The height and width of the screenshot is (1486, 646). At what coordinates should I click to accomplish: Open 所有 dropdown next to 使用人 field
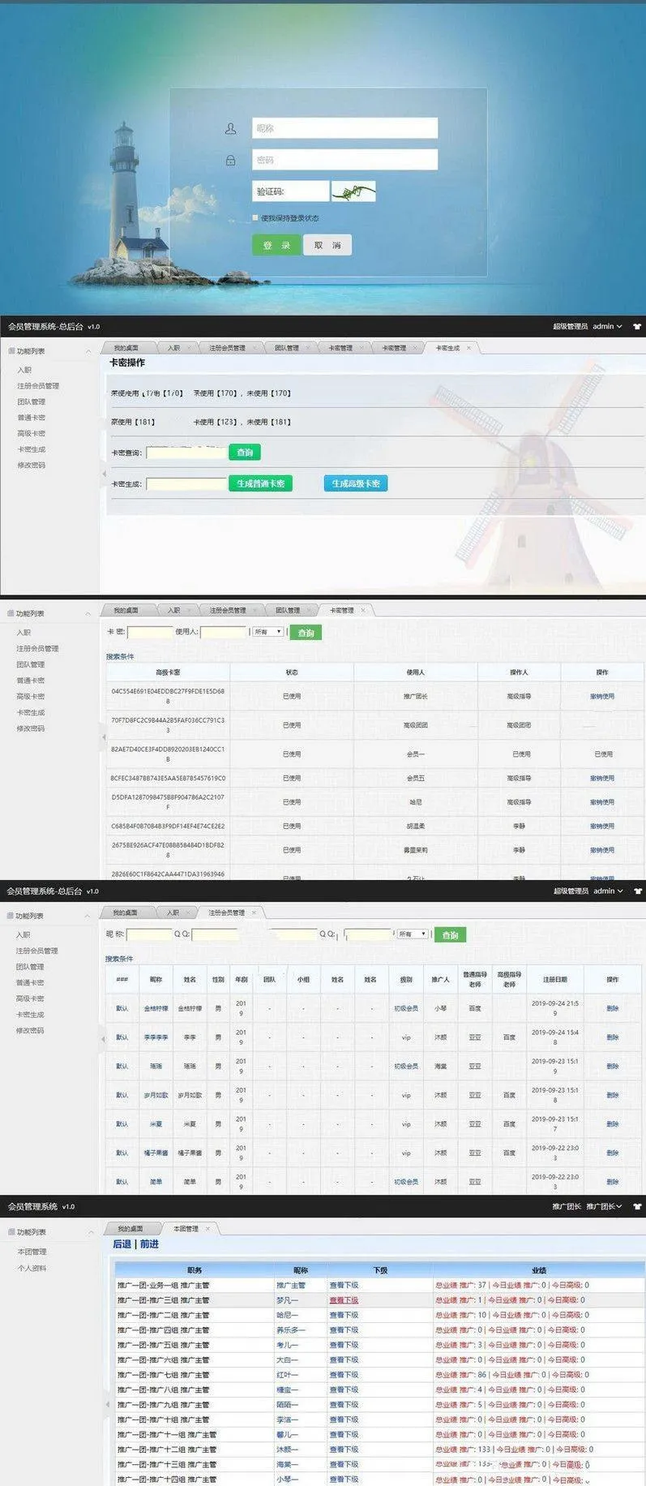click(x=267, y=632)
